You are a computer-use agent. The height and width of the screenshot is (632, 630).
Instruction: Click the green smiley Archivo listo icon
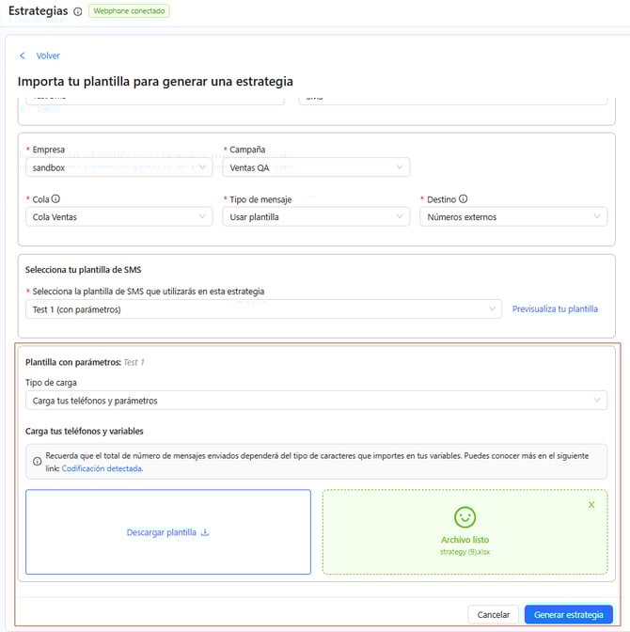pyautogui.click(x=465, y=517)
